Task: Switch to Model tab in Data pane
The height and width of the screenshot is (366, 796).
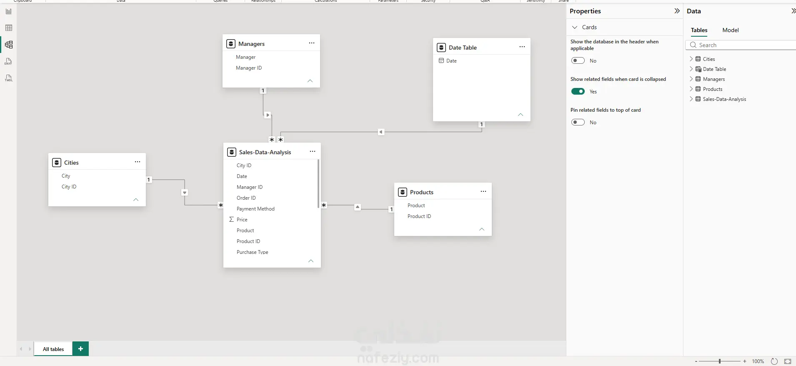Action: [x=731, y=30]
